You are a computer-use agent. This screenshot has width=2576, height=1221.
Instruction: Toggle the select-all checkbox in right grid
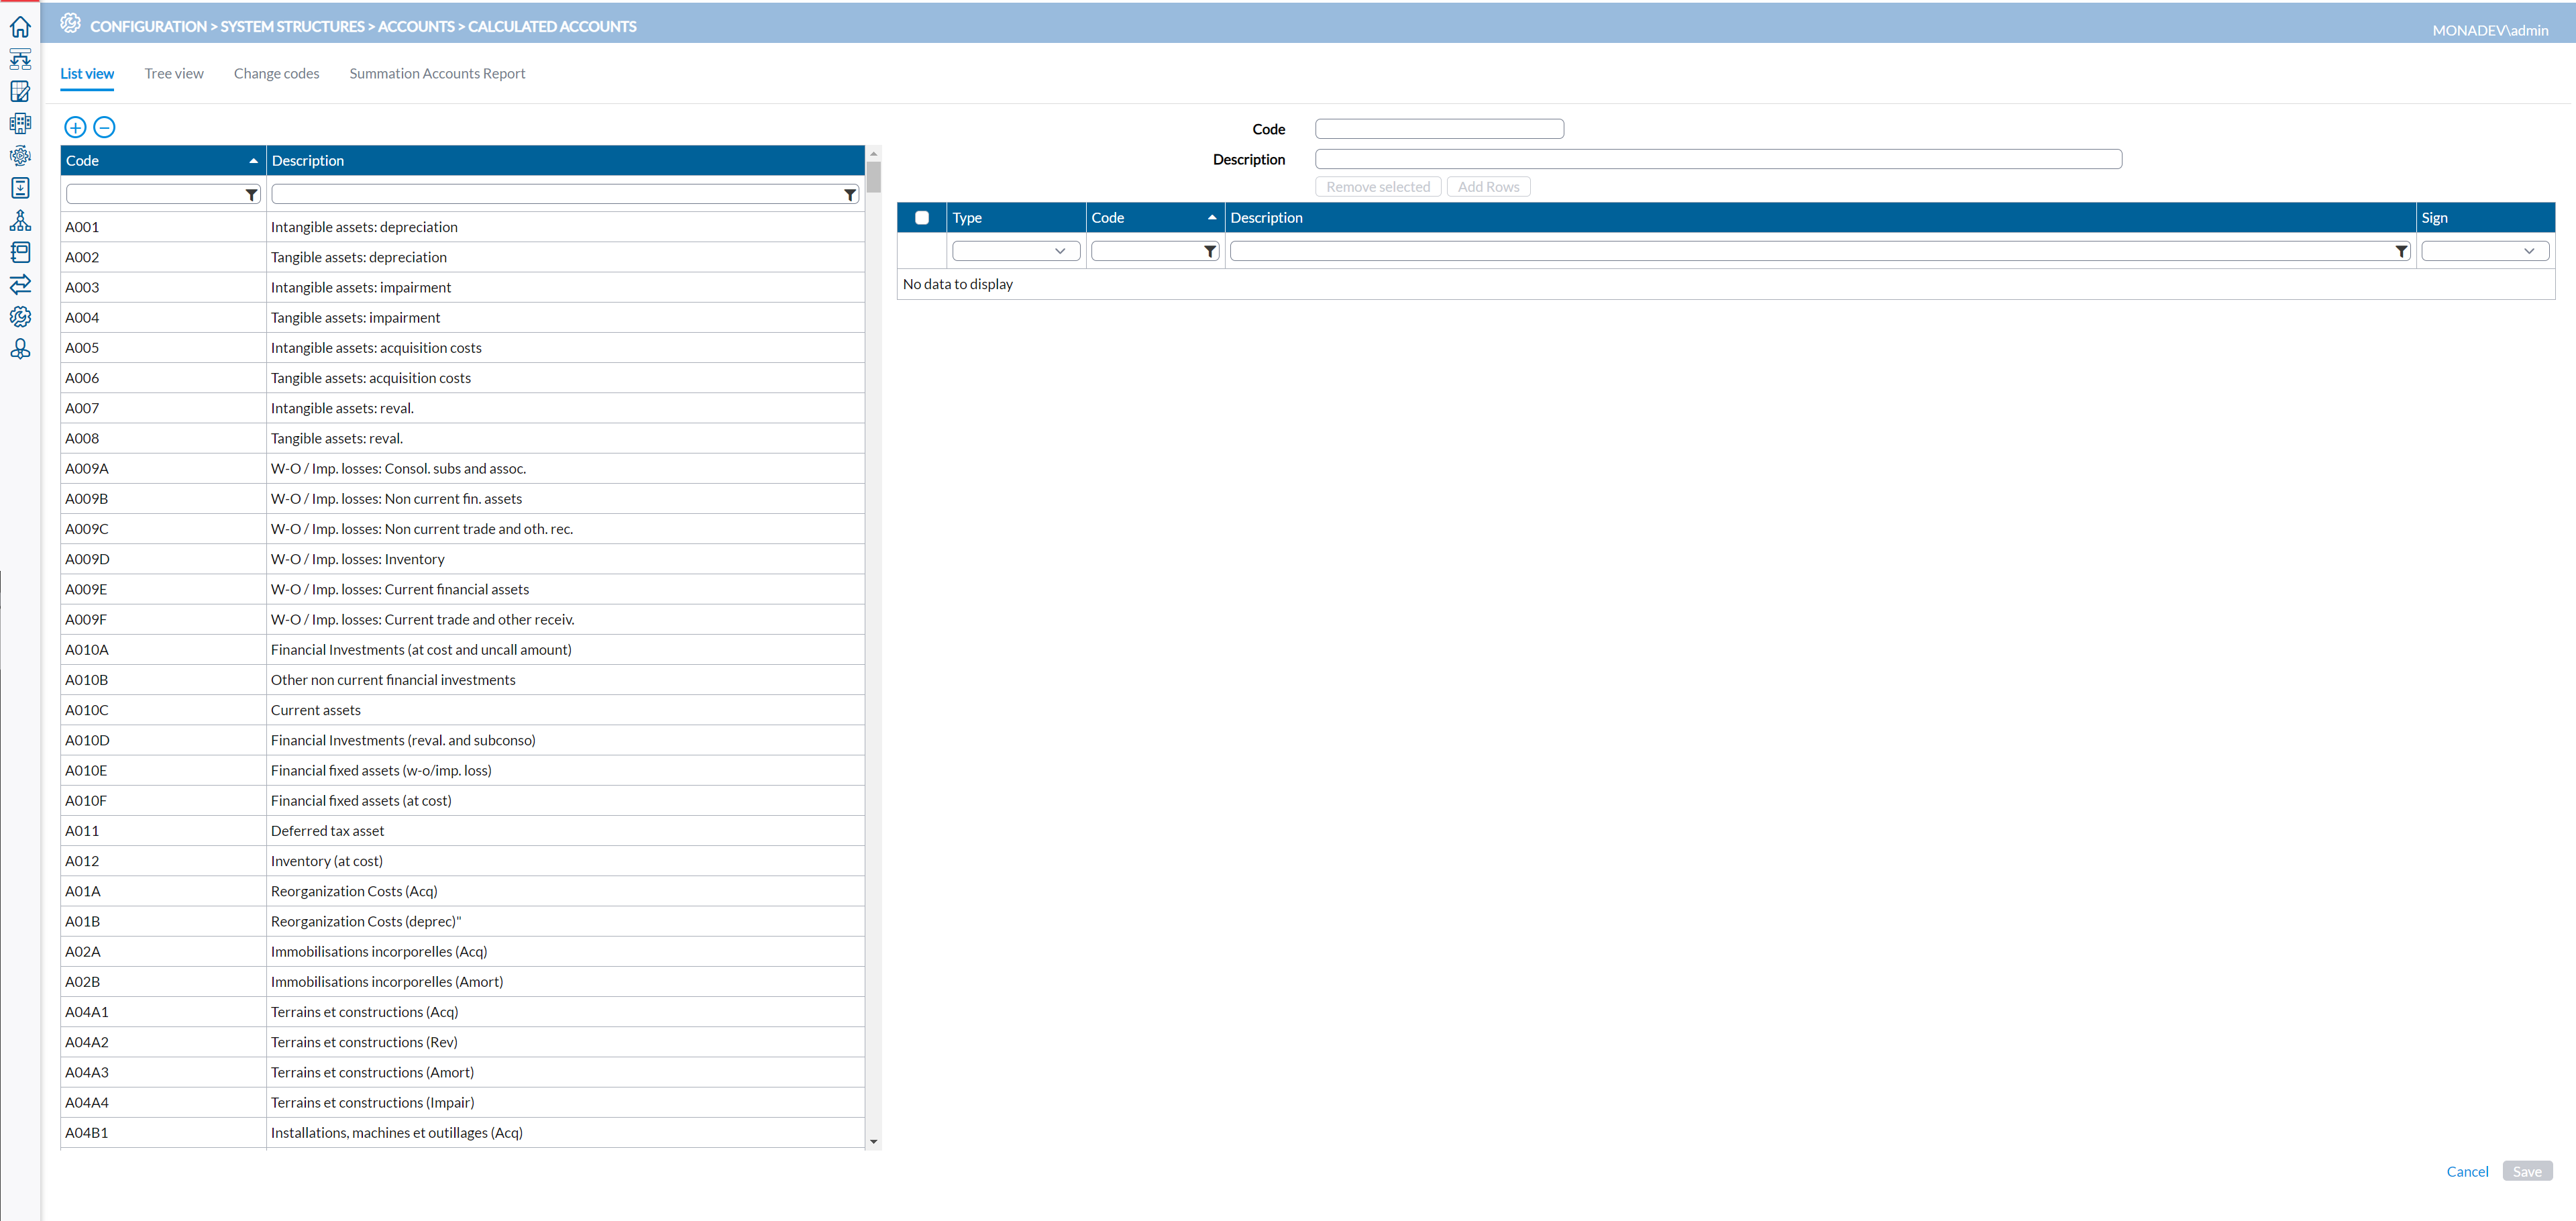point(922,218)
